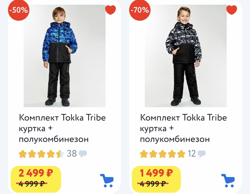The height and width of the screenshot is (194, 250).
Task: Click the 4.5-star rating of the left product
Action: (41, 154)
